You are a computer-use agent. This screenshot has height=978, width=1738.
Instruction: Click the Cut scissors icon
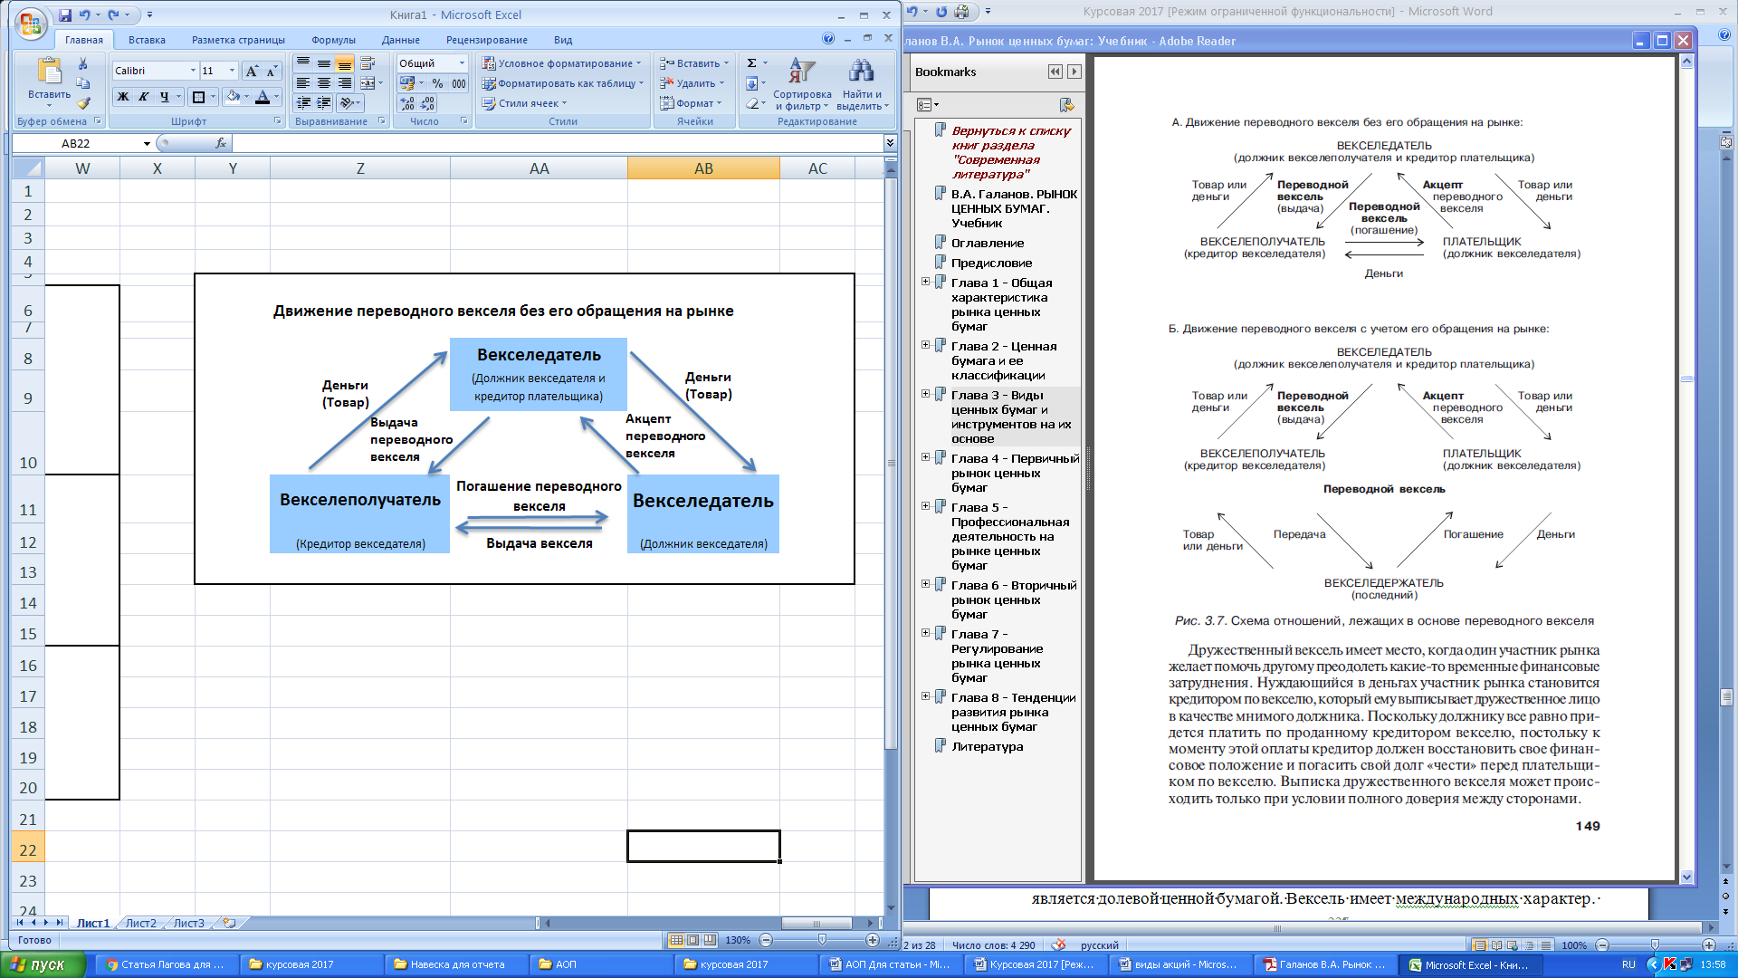pyautogui.click(x=83, y=63)
